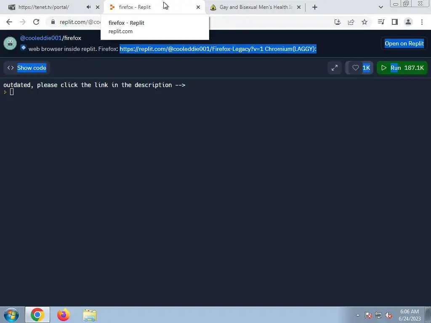Open the media control icon

[381, 22]
